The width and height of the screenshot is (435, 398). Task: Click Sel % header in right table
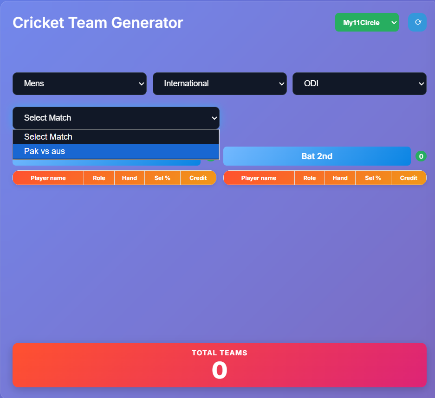[x=373, y=178]
